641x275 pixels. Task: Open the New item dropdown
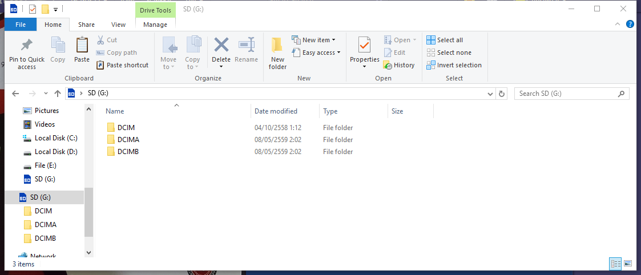(313, 40)
